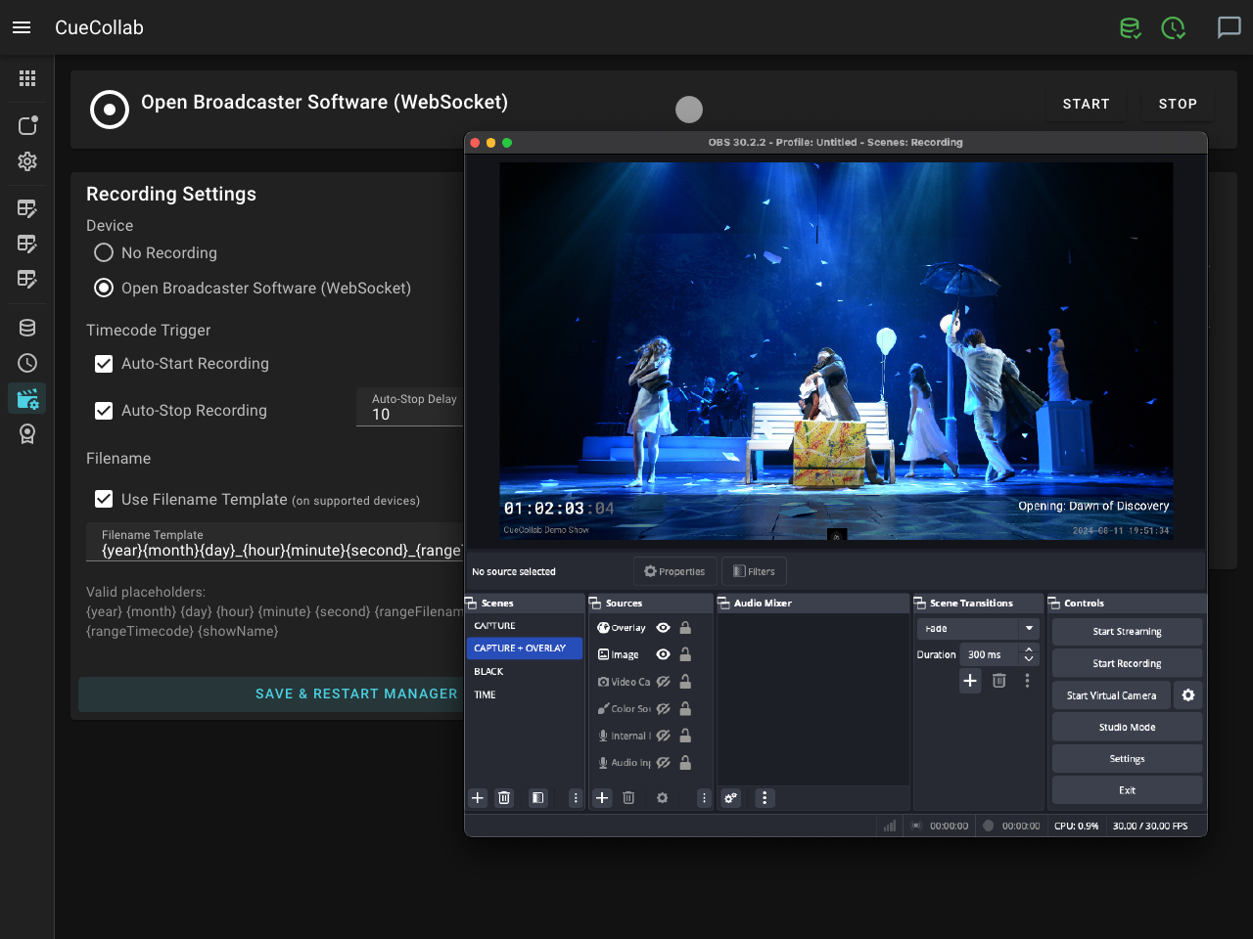The image size is (1253, 939).
Task: Float the Sources dock via header icon
Action: [x=595, y=604]
